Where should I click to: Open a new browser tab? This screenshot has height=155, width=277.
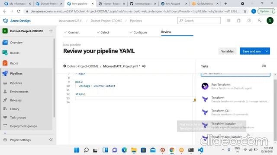(225, 4)
